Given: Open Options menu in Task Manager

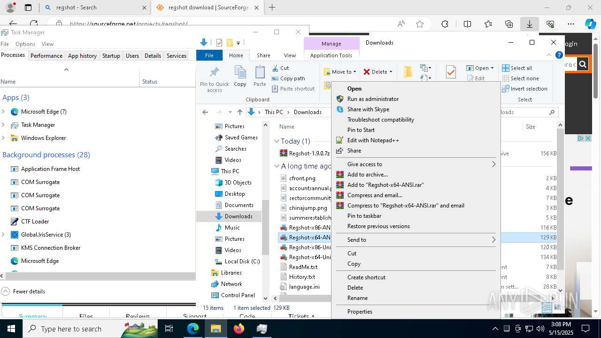Looking at the screenshot, I should (25, 44).
